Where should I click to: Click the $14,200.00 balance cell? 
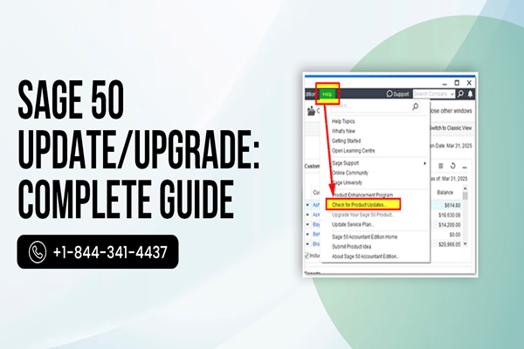(x=450, y=225)
